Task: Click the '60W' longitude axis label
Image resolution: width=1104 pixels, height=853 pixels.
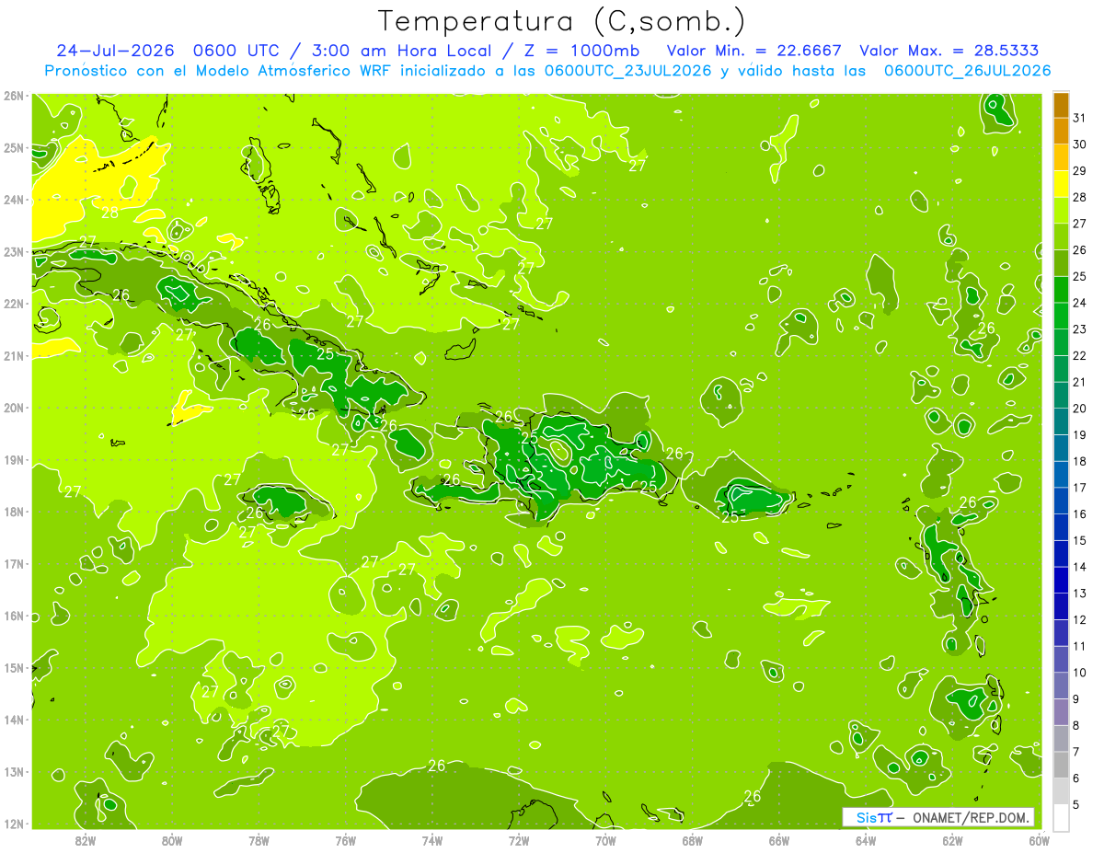Action: pyautogui.click(x=1039, y=840)
